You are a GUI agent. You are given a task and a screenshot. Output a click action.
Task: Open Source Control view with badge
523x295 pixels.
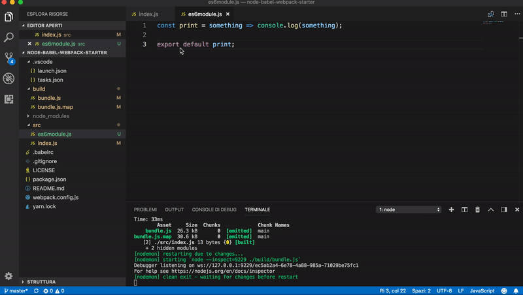tap(9, 58)
